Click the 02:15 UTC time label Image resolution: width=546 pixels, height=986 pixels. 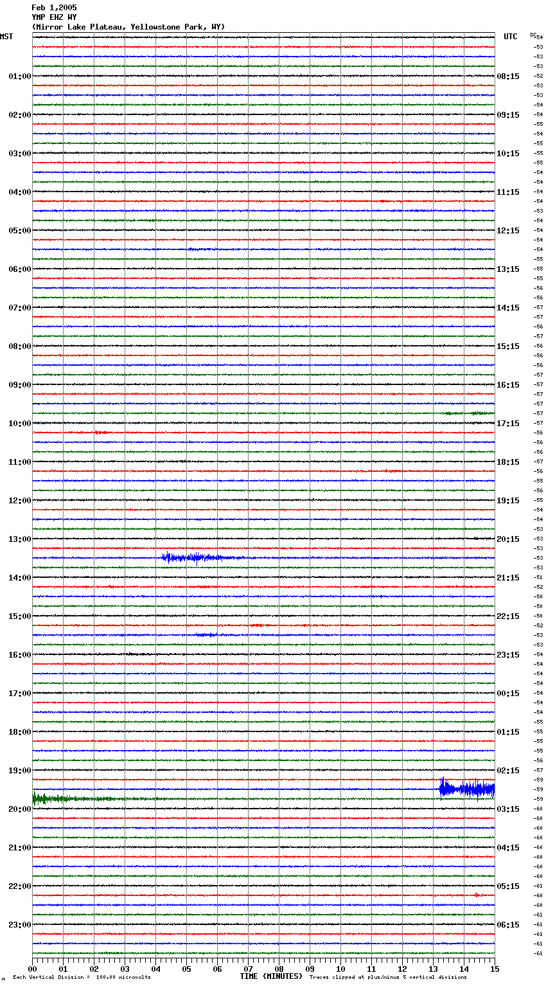point(508,771)
